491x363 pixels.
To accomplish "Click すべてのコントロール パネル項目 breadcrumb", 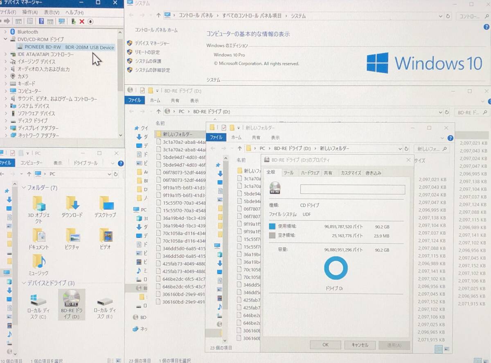I will (252, 16).
